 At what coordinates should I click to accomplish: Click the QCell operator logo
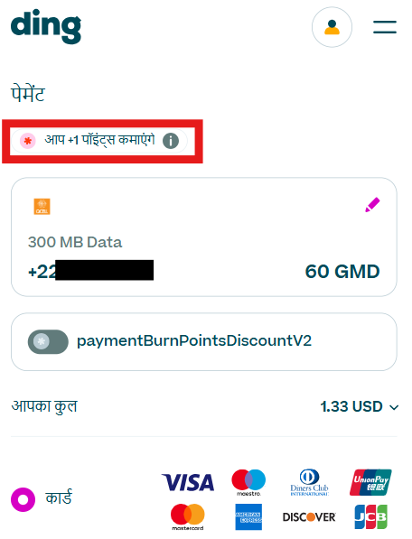(x=42, y=207)
